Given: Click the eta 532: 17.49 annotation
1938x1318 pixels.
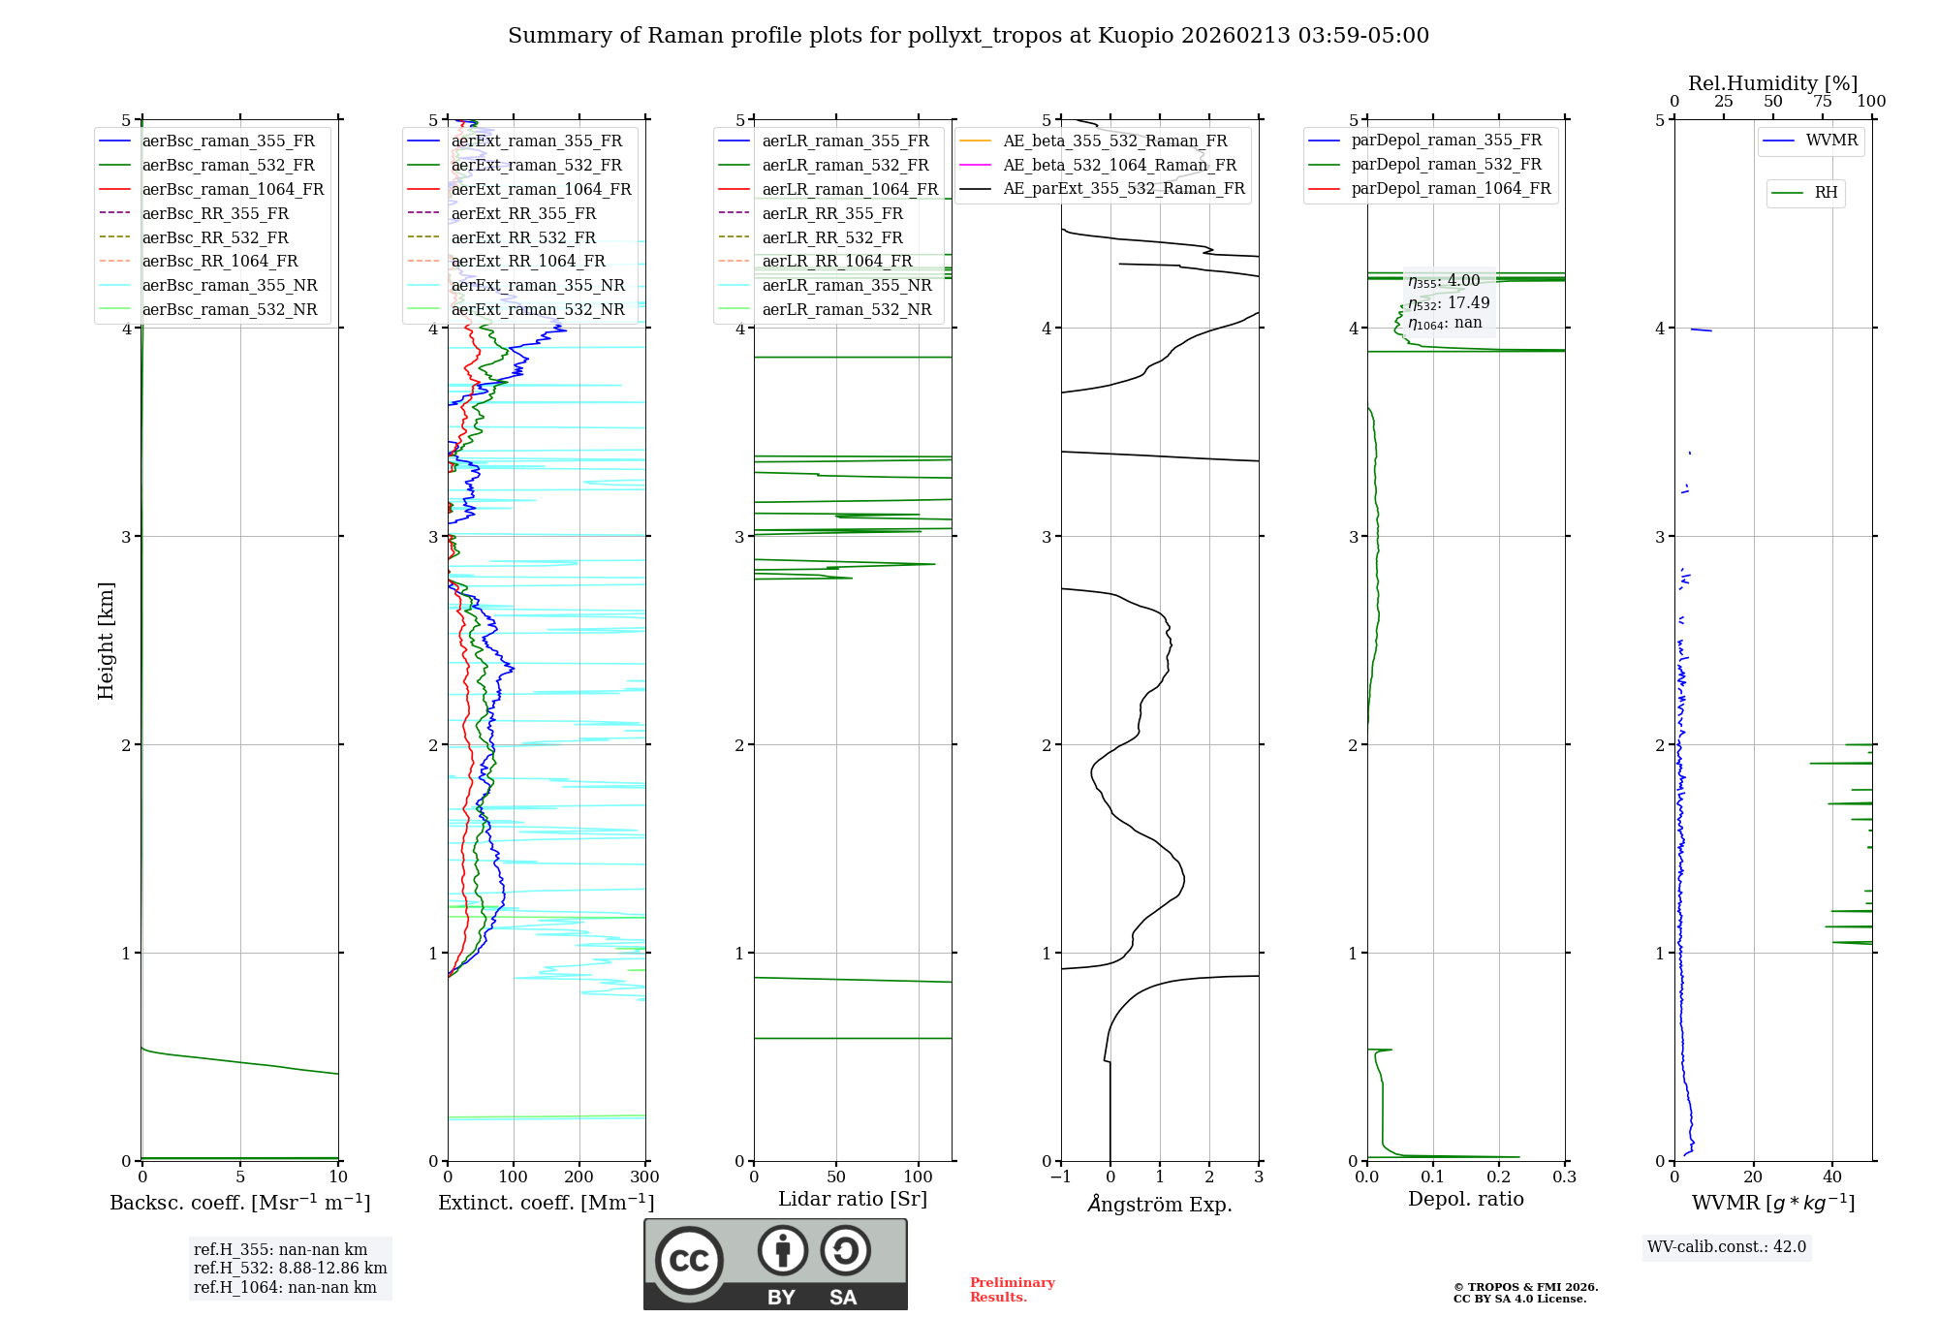Looking at the screenshot, I should (1449, 303).
